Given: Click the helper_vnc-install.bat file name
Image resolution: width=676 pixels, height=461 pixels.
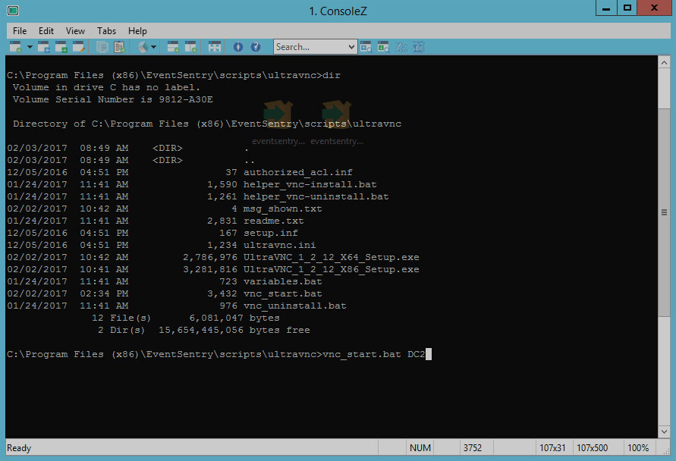Looking at the screenshot, I should 310,184.
